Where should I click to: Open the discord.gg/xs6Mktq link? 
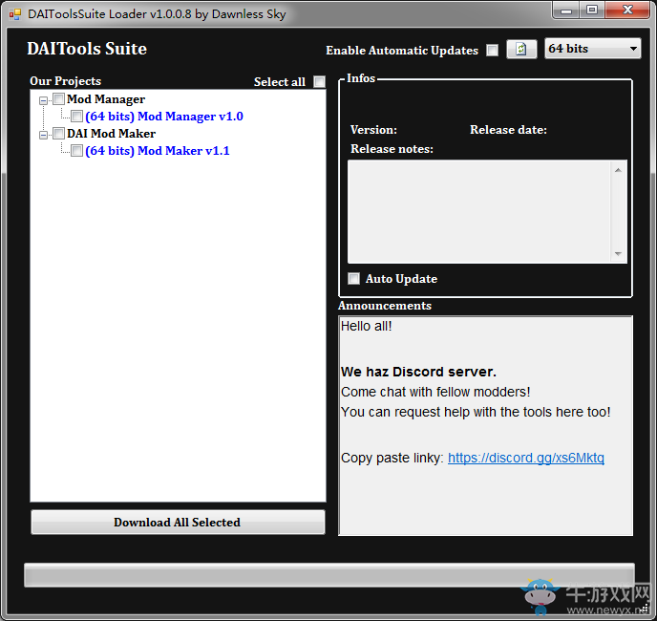click(526, 458)
